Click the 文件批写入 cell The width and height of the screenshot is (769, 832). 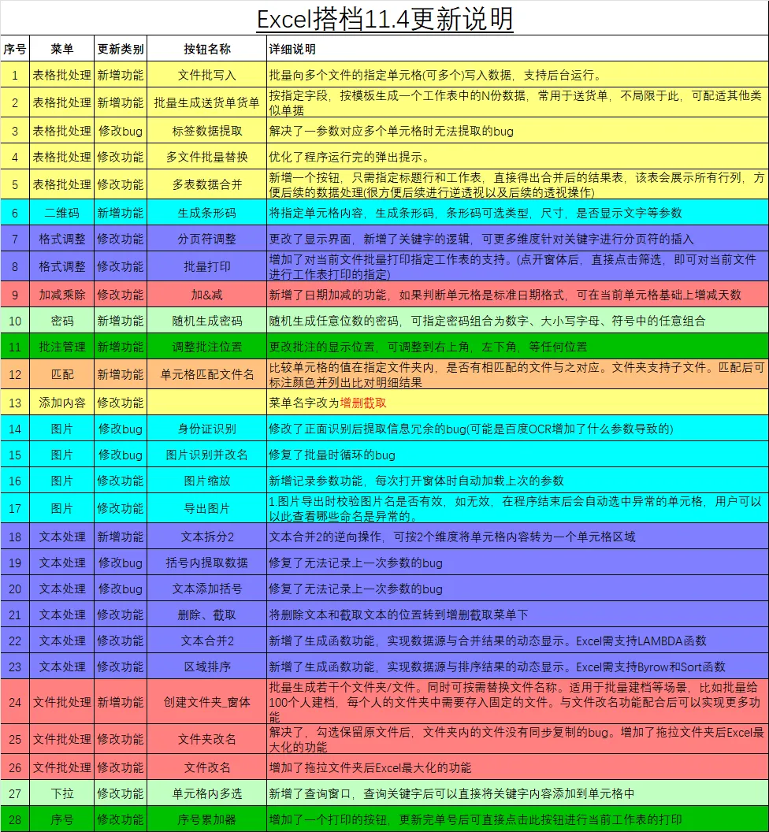[207, 75]
